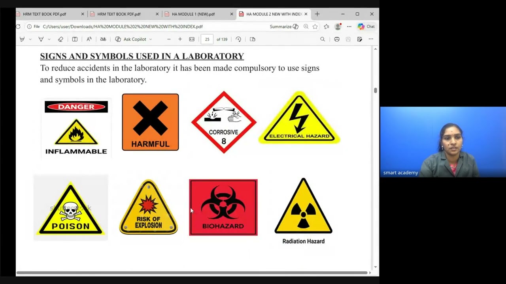Viewport: 506px width, 284px height.
Task: Select the draw pen tool
Action: (x=41, y=39)
